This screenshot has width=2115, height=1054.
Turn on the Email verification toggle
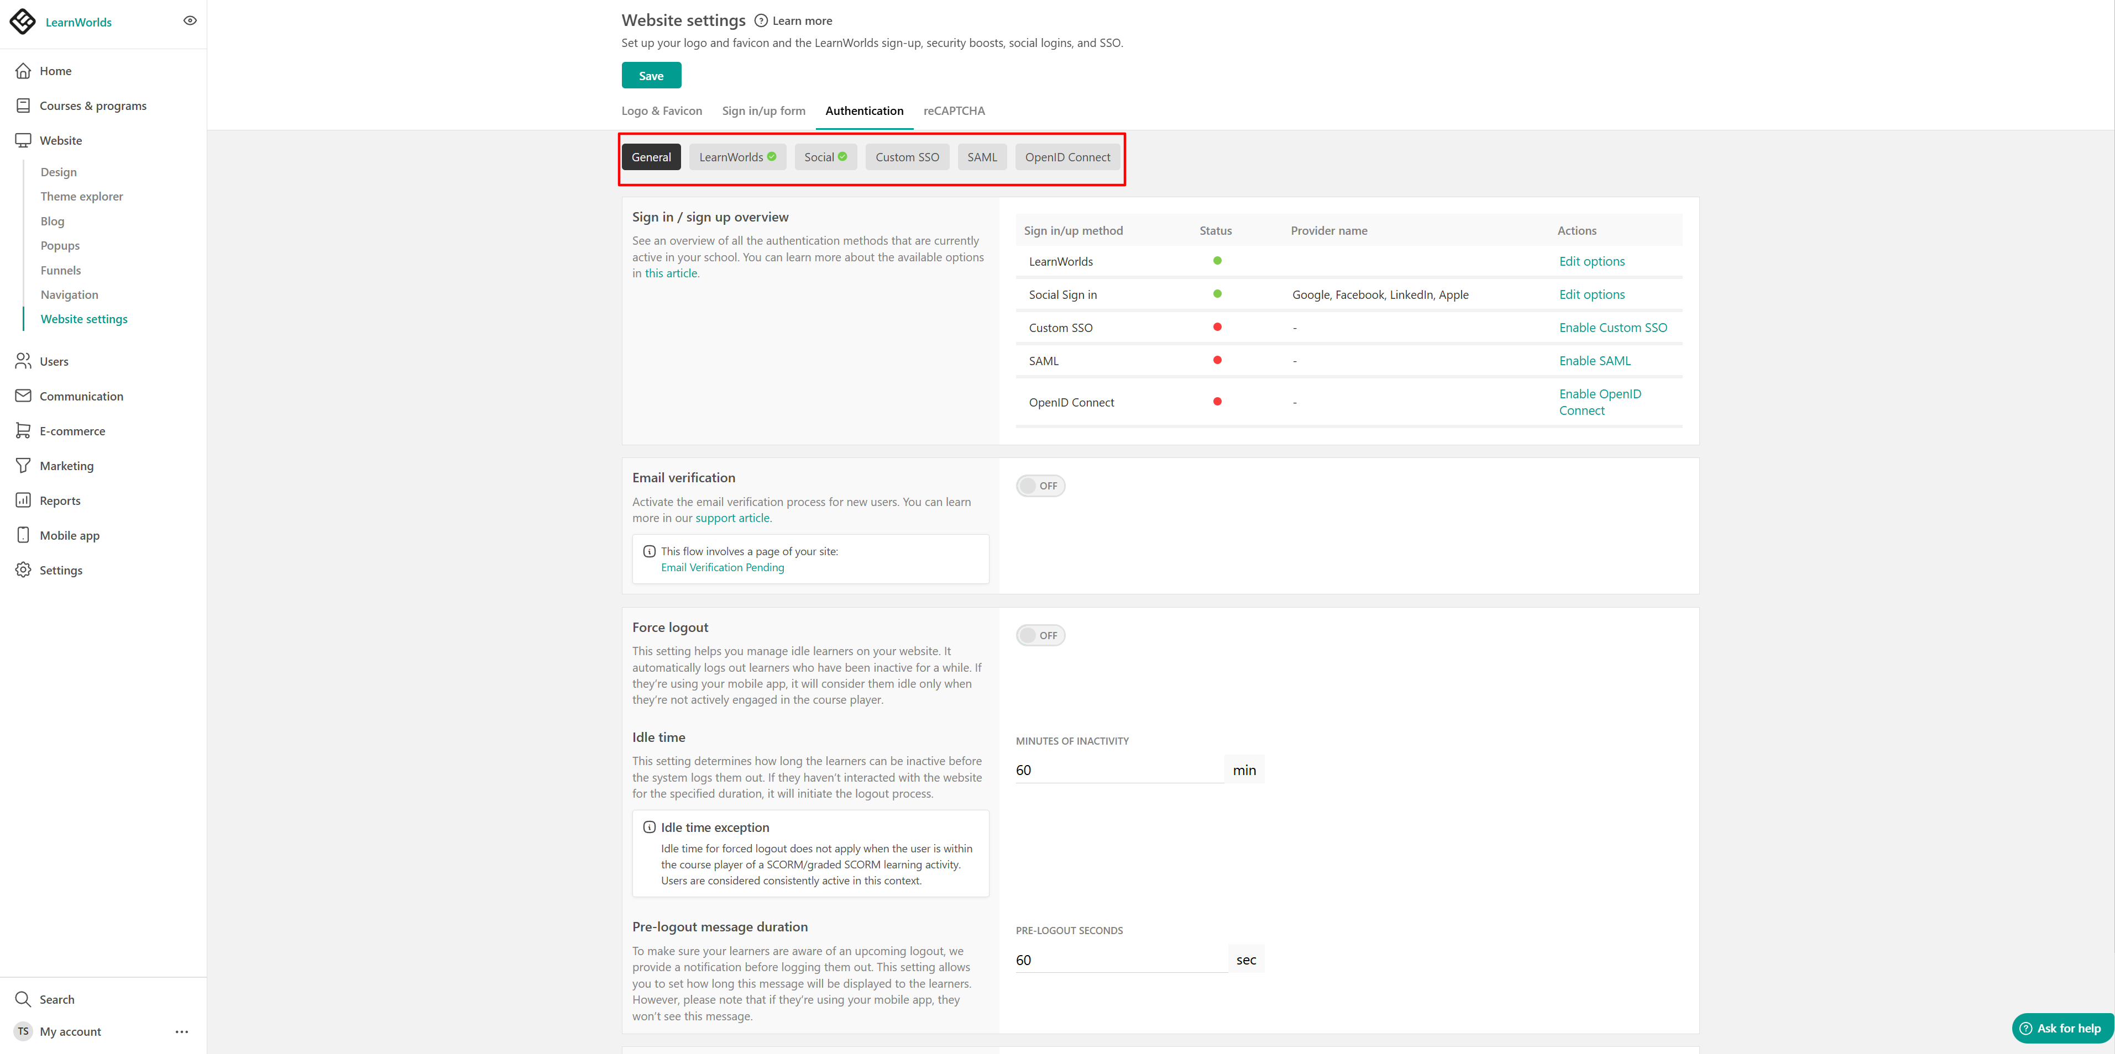point(1040,486)
